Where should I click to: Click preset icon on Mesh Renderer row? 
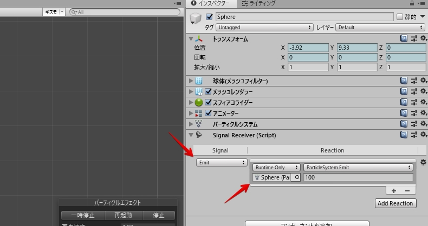pos(414,91)
